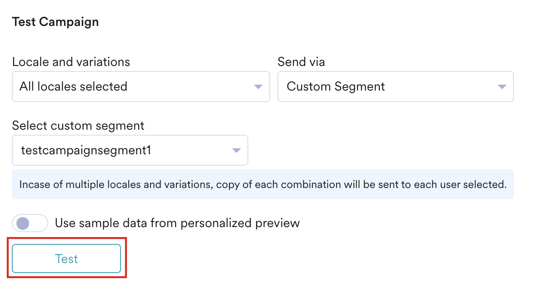
Task: Click the arrow icon beside "Custom Segment"
Action: [502, 86]
